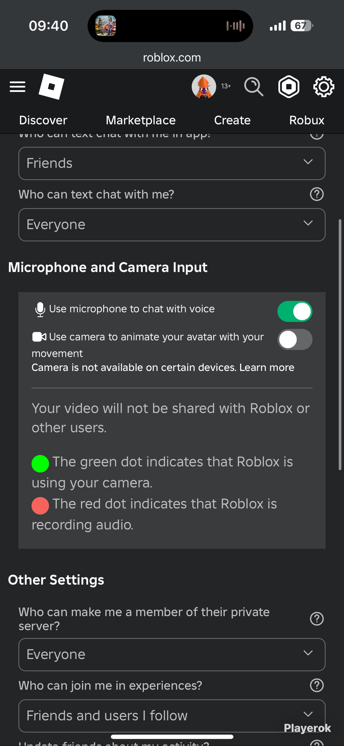
Task: Open the Robux hexagon icon
Action: tap(289, 87)
